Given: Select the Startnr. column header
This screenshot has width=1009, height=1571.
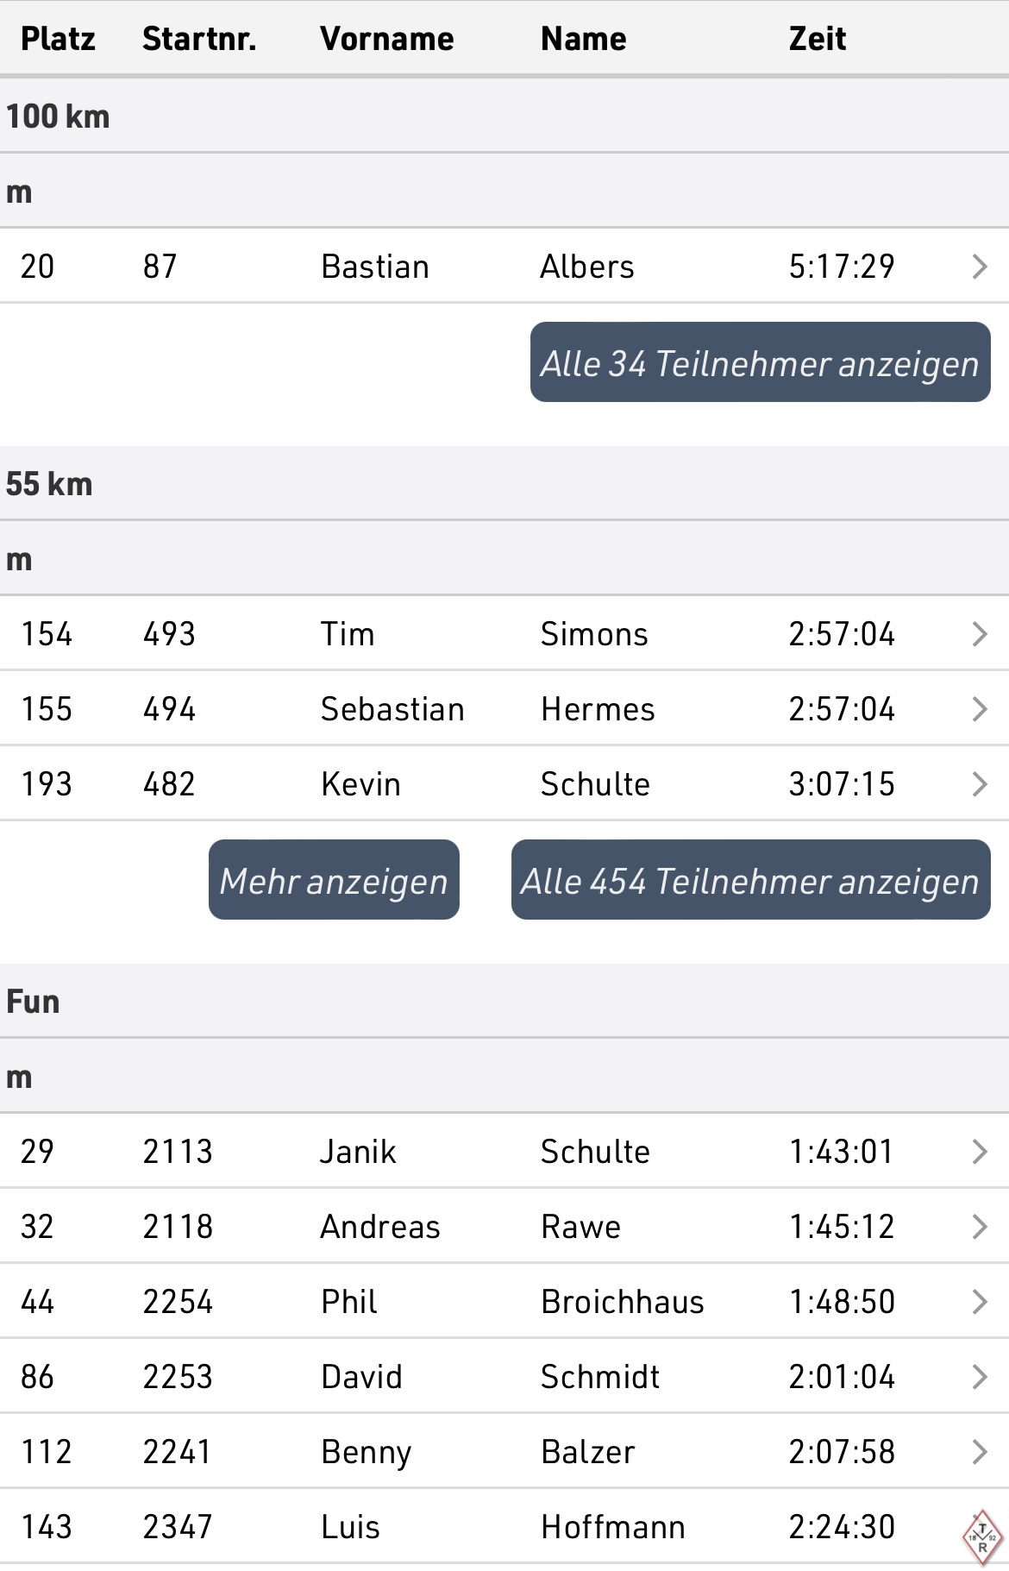Looking at the screenshot, I should tap(199, 39).
